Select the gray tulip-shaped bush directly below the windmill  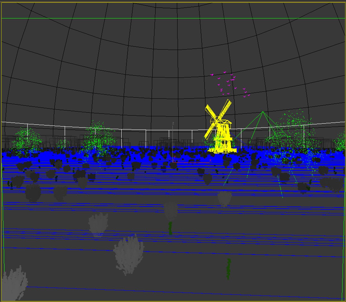tap(225, 199)
